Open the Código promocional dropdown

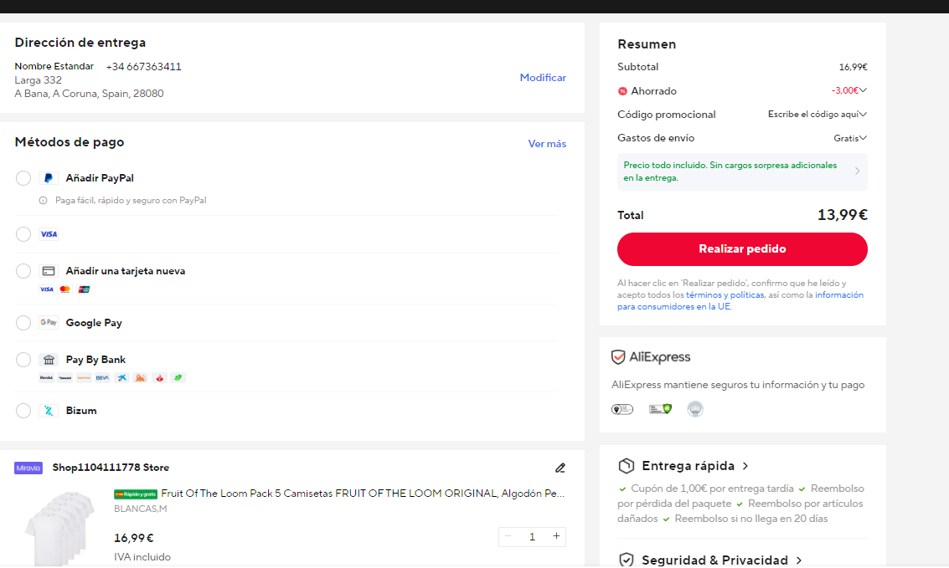click(x=817, y=115)
